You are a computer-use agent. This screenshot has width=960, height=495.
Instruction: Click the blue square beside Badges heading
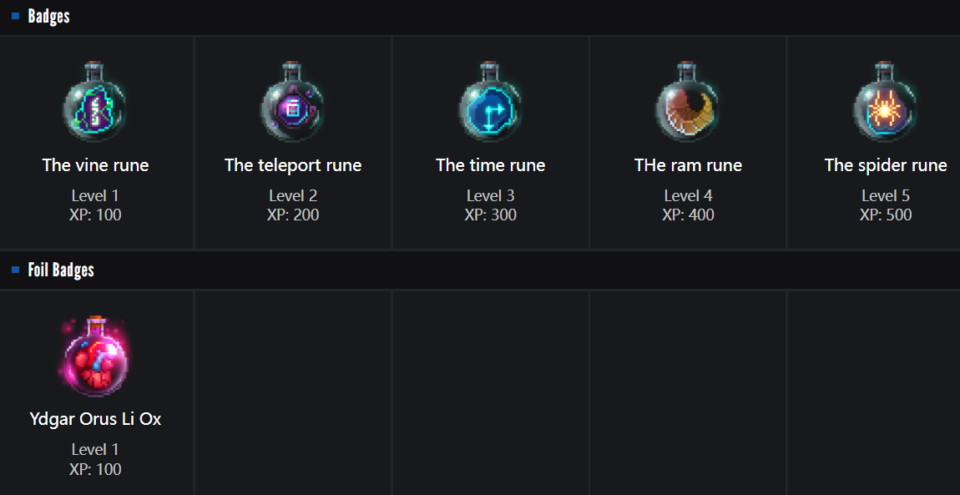15,16
